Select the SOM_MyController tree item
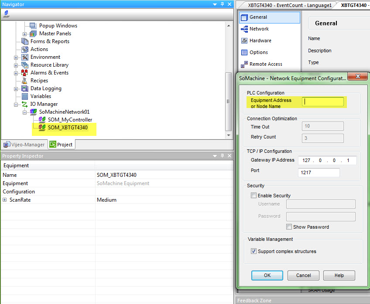Screen dimensions: 370x304 tap(70, 120)
